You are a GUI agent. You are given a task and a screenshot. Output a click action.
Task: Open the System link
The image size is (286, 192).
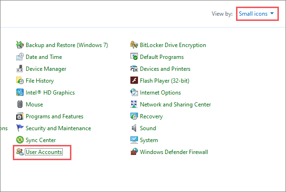[149, 140]
